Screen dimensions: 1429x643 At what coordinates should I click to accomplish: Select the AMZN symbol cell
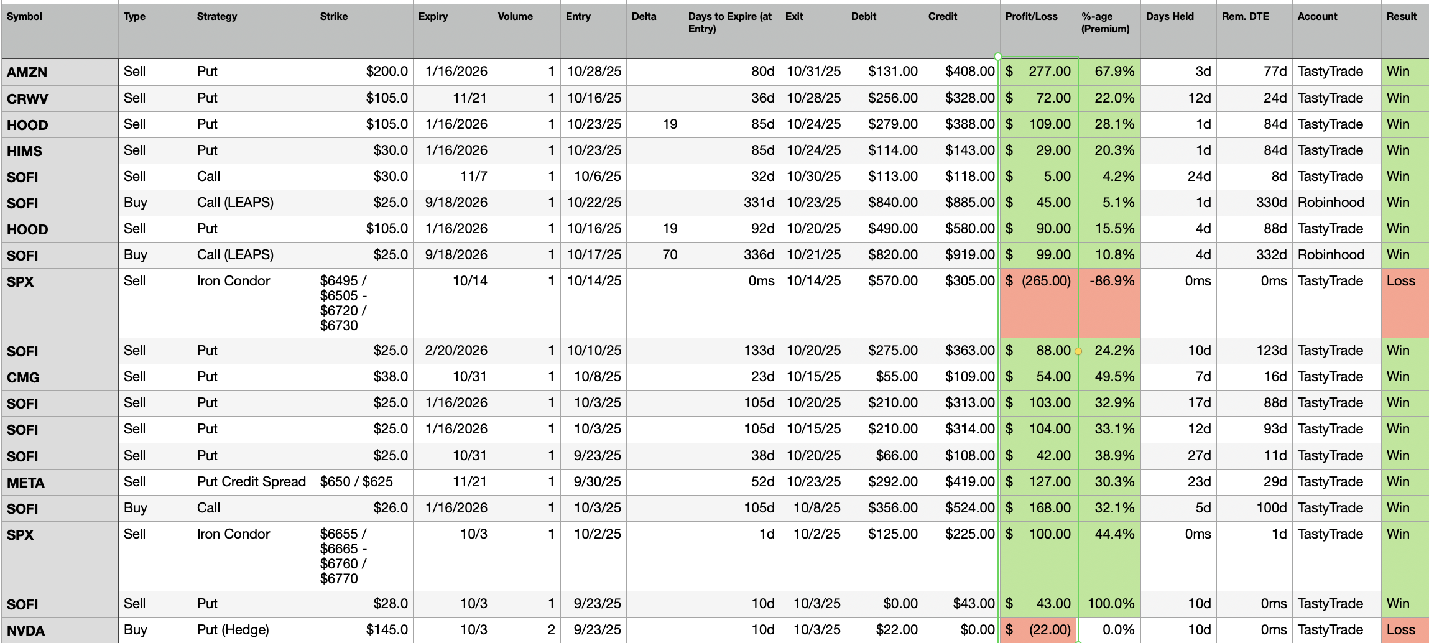[59, 72]
